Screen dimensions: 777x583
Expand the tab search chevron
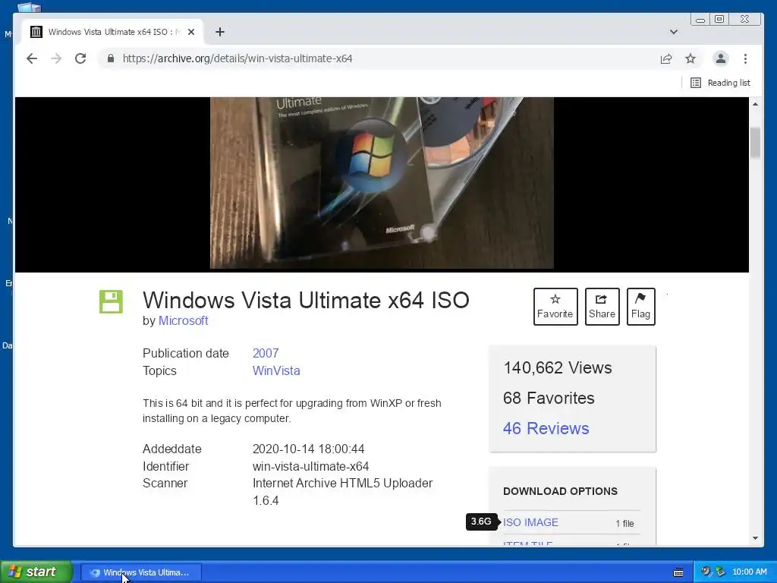pyautogui.click(x=674, y=32)
